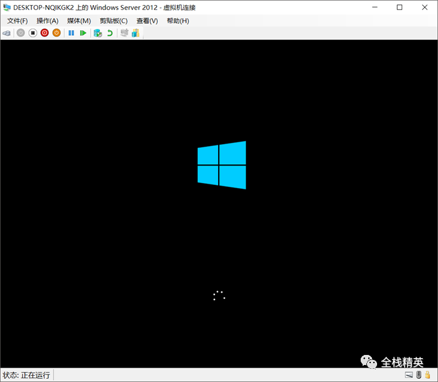Click the lock icon in status bar
Screen dimensions: 438x382
pos(427,374)
